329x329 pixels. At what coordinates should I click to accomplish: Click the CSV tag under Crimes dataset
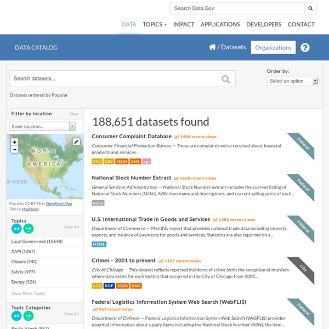[x=97, y=286]
